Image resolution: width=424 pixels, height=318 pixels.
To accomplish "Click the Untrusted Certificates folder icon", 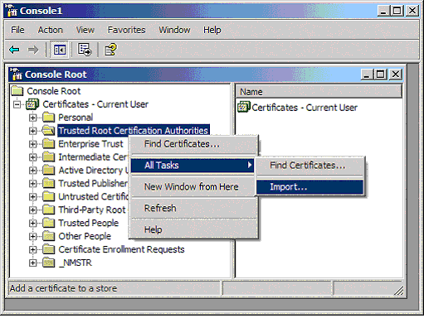I will coord(49,196).
